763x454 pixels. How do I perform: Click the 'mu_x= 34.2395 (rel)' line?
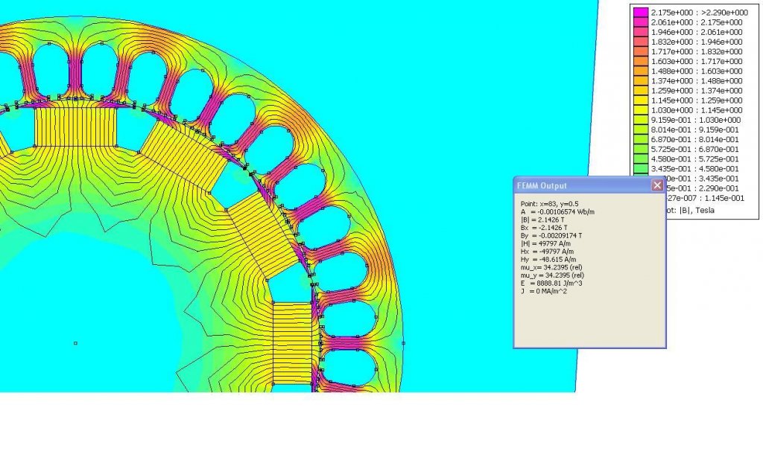551,267
